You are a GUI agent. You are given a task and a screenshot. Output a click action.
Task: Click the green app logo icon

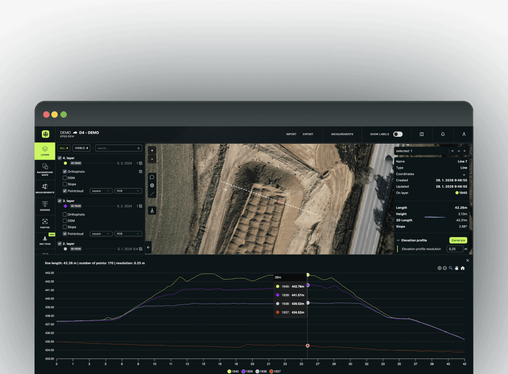[45, 134]
